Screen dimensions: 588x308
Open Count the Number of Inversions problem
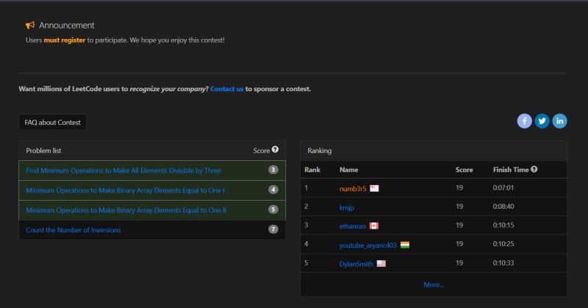[73, 230]
